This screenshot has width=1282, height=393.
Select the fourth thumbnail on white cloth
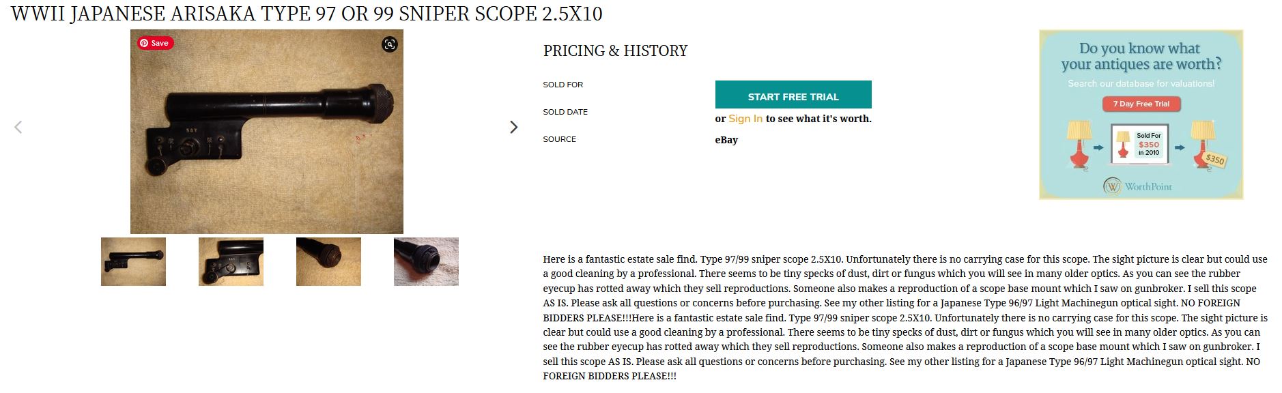pyautogui.click(x=426, y=261)
